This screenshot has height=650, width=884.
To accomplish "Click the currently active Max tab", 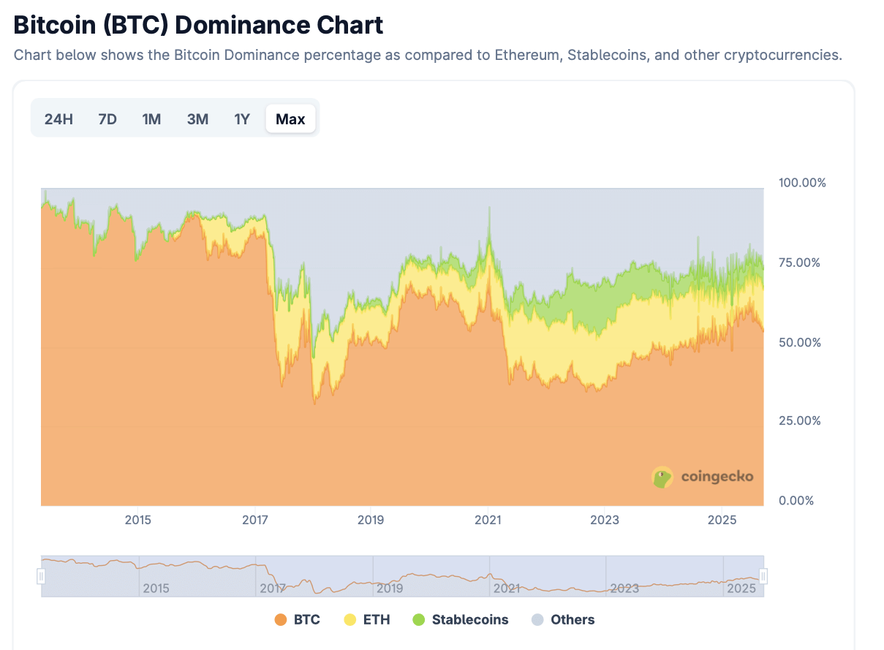I will pos(290,118).
